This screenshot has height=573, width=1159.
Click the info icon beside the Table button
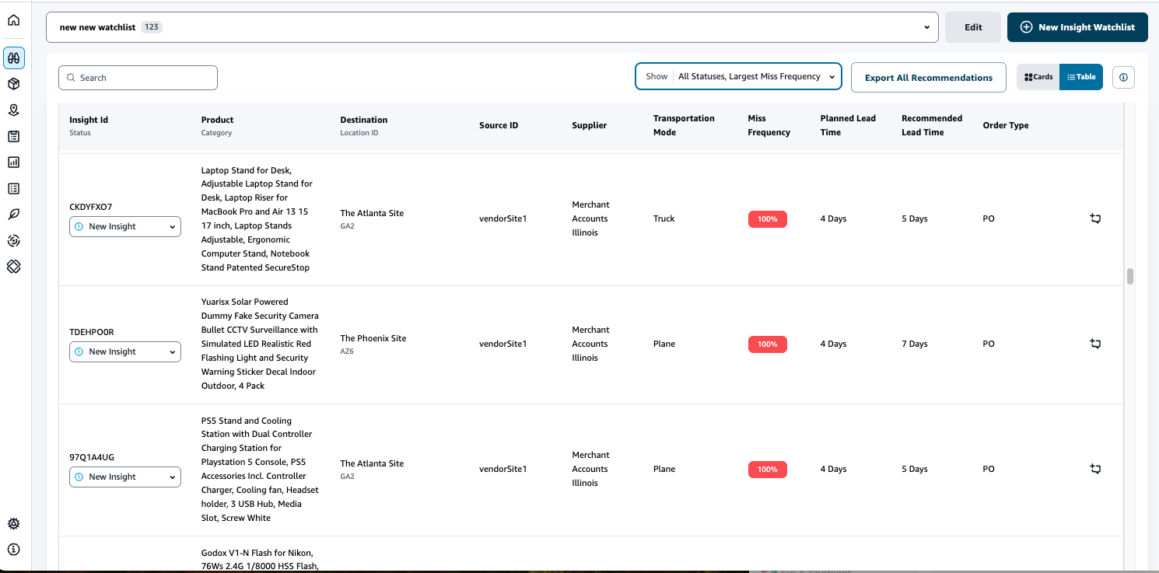1123,76
